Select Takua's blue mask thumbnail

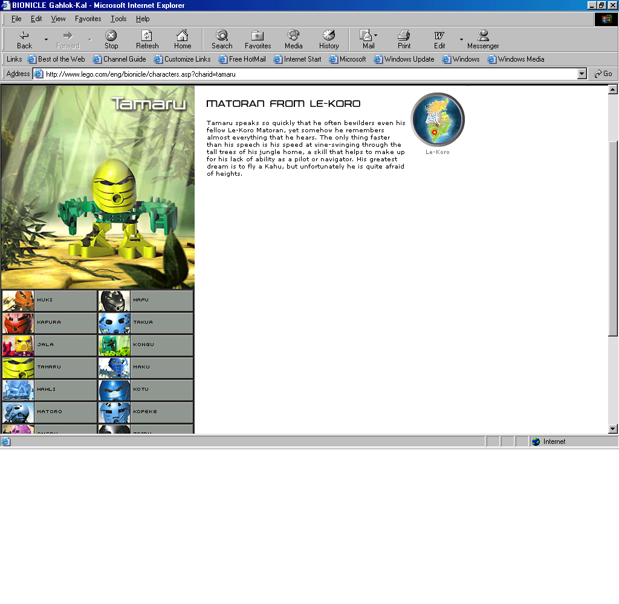(114, 324)
